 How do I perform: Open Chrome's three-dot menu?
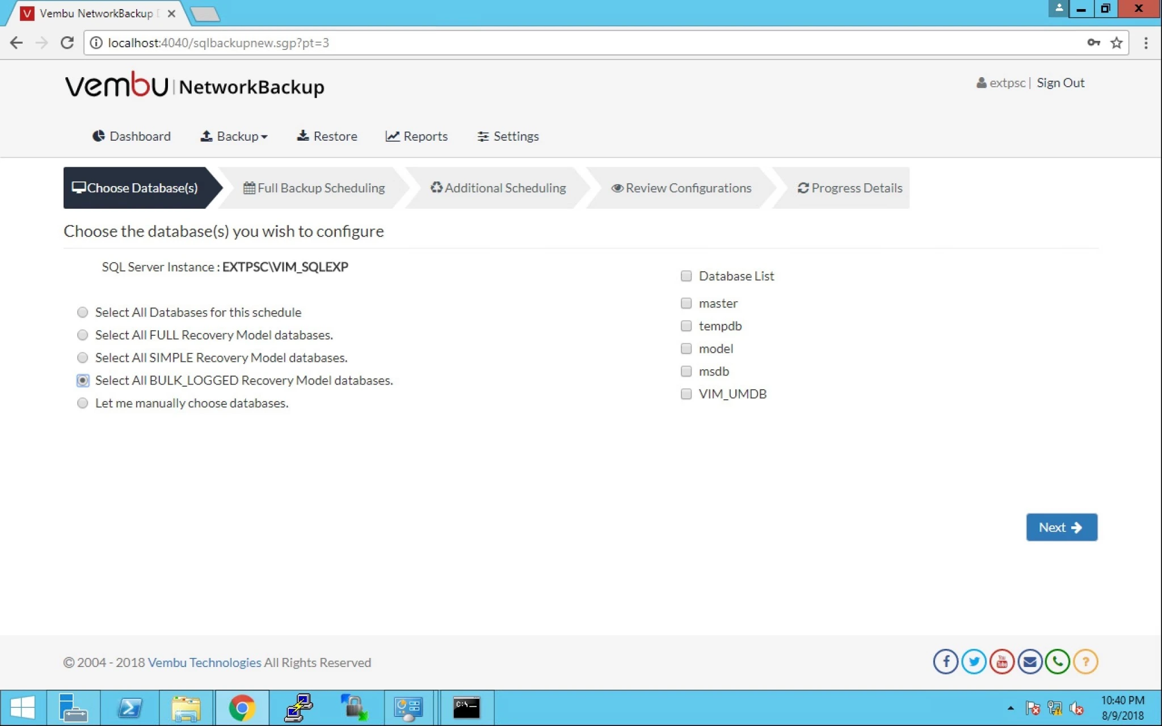1146,43
